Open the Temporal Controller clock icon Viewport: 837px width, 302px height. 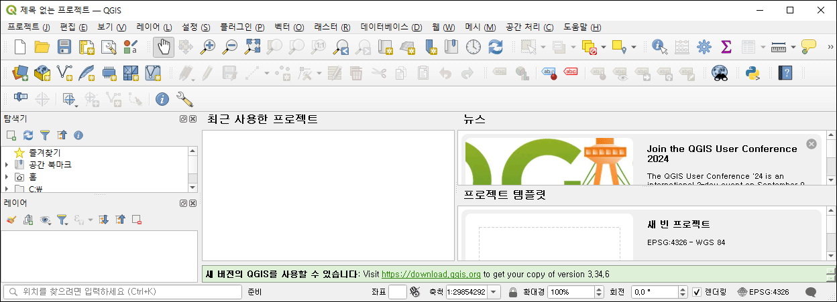473,47
